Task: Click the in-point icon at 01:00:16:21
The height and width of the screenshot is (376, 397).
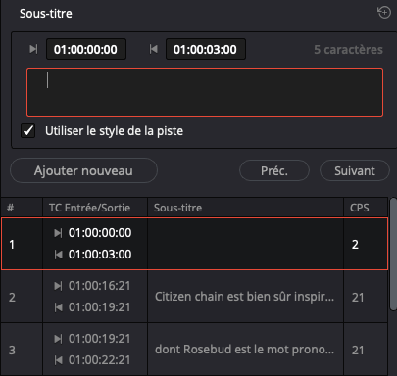Action: (58, 286)
